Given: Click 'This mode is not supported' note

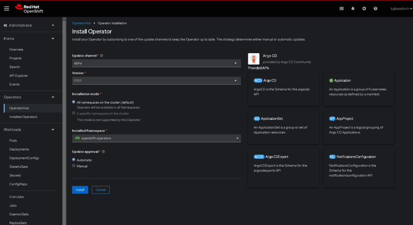Looking at the screenshot, I should [x=109, y=120].
